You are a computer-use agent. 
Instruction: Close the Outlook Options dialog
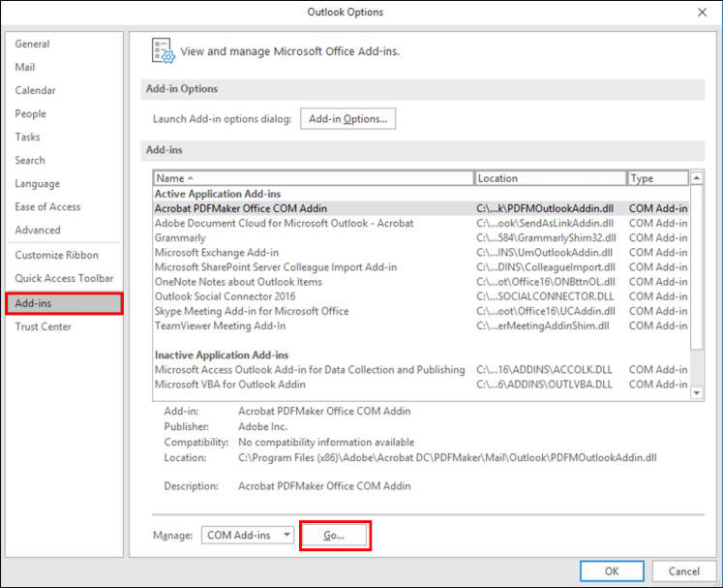click(703, 12)
